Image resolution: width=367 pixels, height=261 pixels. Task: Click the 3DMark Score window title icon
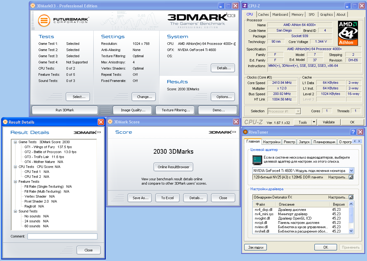click(x=110, y=122)
